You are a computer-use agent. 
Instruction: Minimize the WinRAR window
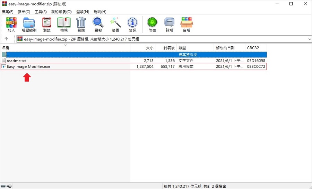pyautogui.click(x=277, y=4)
